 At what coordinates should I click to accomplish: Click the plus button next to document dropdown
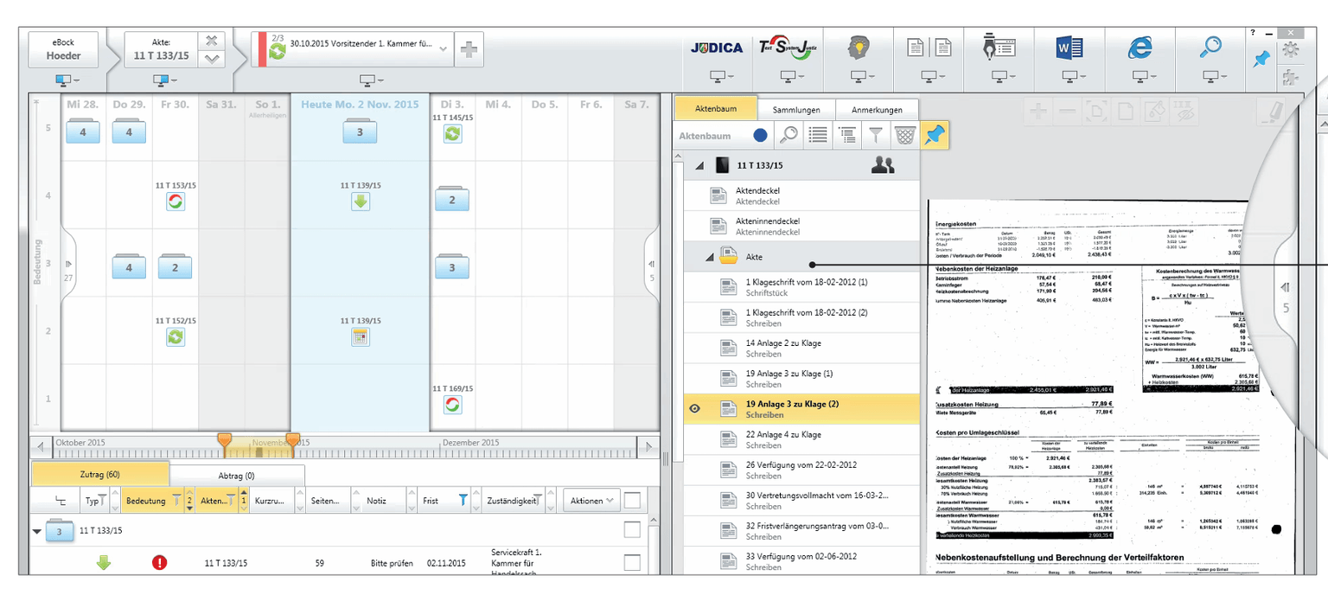469,49
